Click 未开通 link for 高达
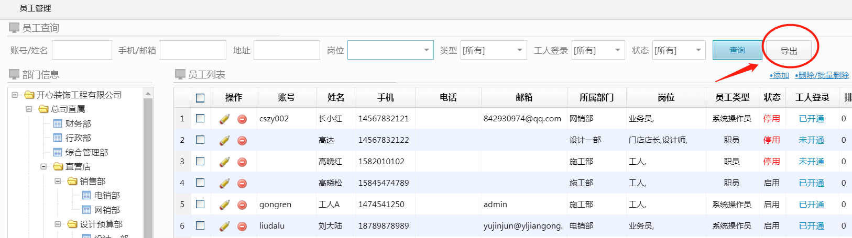 811,140
